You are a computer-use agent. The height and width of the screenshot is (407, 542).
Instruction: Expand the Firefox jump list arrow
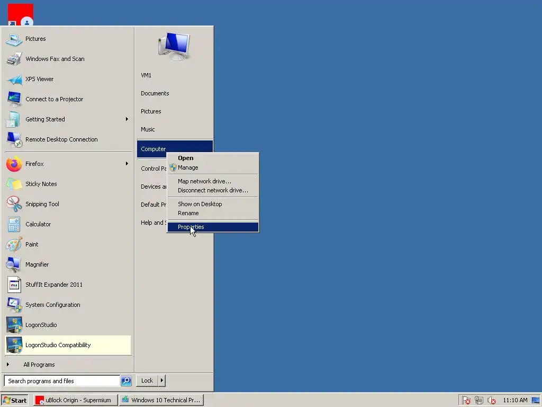pyautogui.click(x=127, y=164)
